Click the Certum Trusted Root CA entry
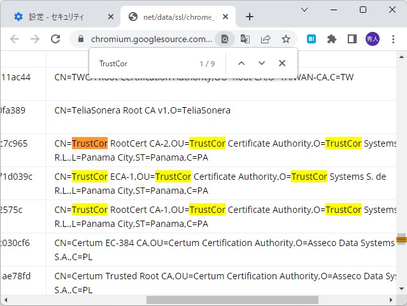Image resolution: width=407 pixels, height=306 pixels. (x=225, y=282)
